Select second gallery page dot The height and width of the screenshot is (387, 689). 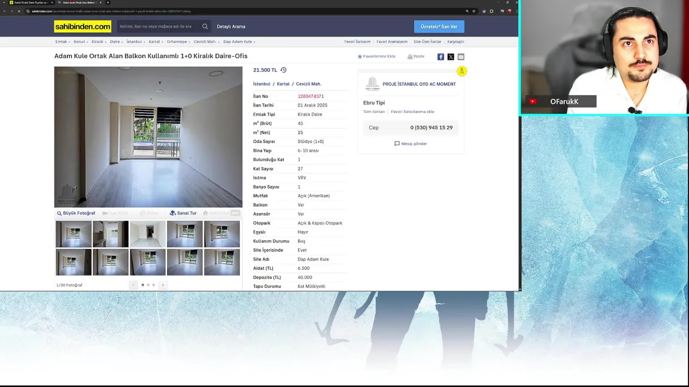click(x=148, y=285)
